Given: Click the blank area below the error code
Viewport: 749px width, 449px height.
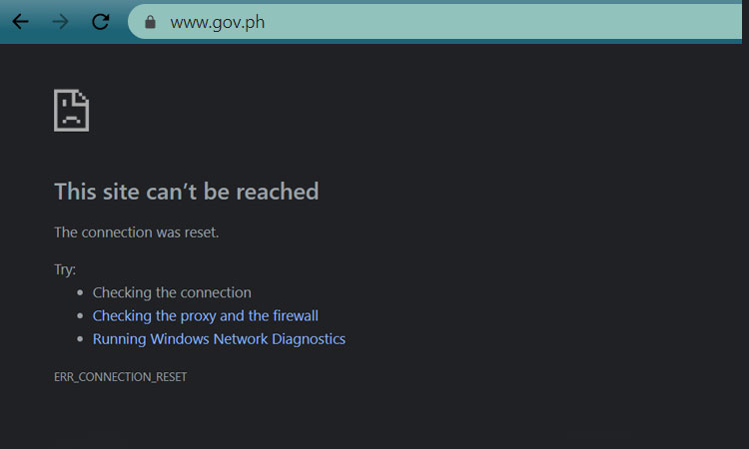Looking at the screenshot, I should pyautogui.click(x=374, y=417).
